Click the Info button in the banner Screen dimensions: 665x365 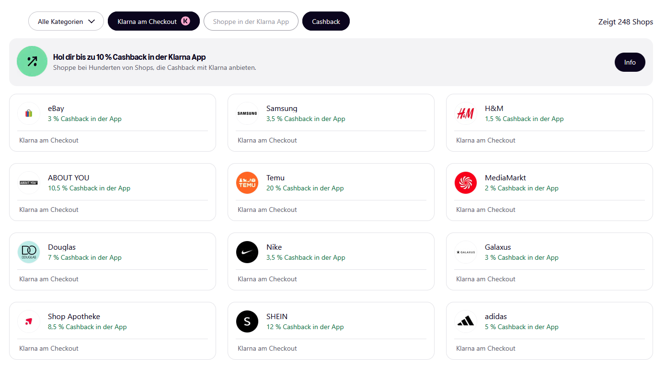(x=630, y=62)
